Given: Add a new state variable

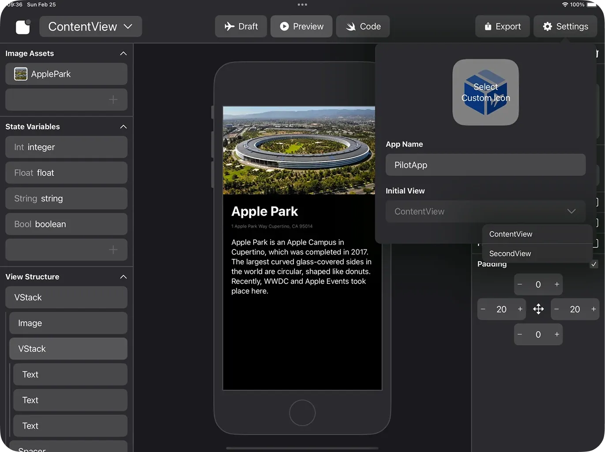Looking at the screenshot, I should [x=66, y=250].
